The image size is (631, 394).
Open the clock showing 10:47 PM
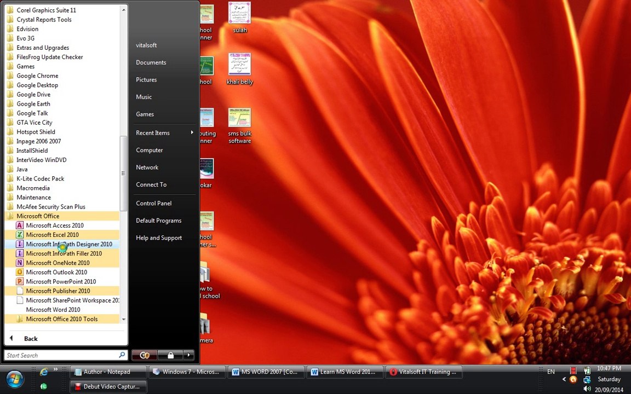tap(609, 368)
